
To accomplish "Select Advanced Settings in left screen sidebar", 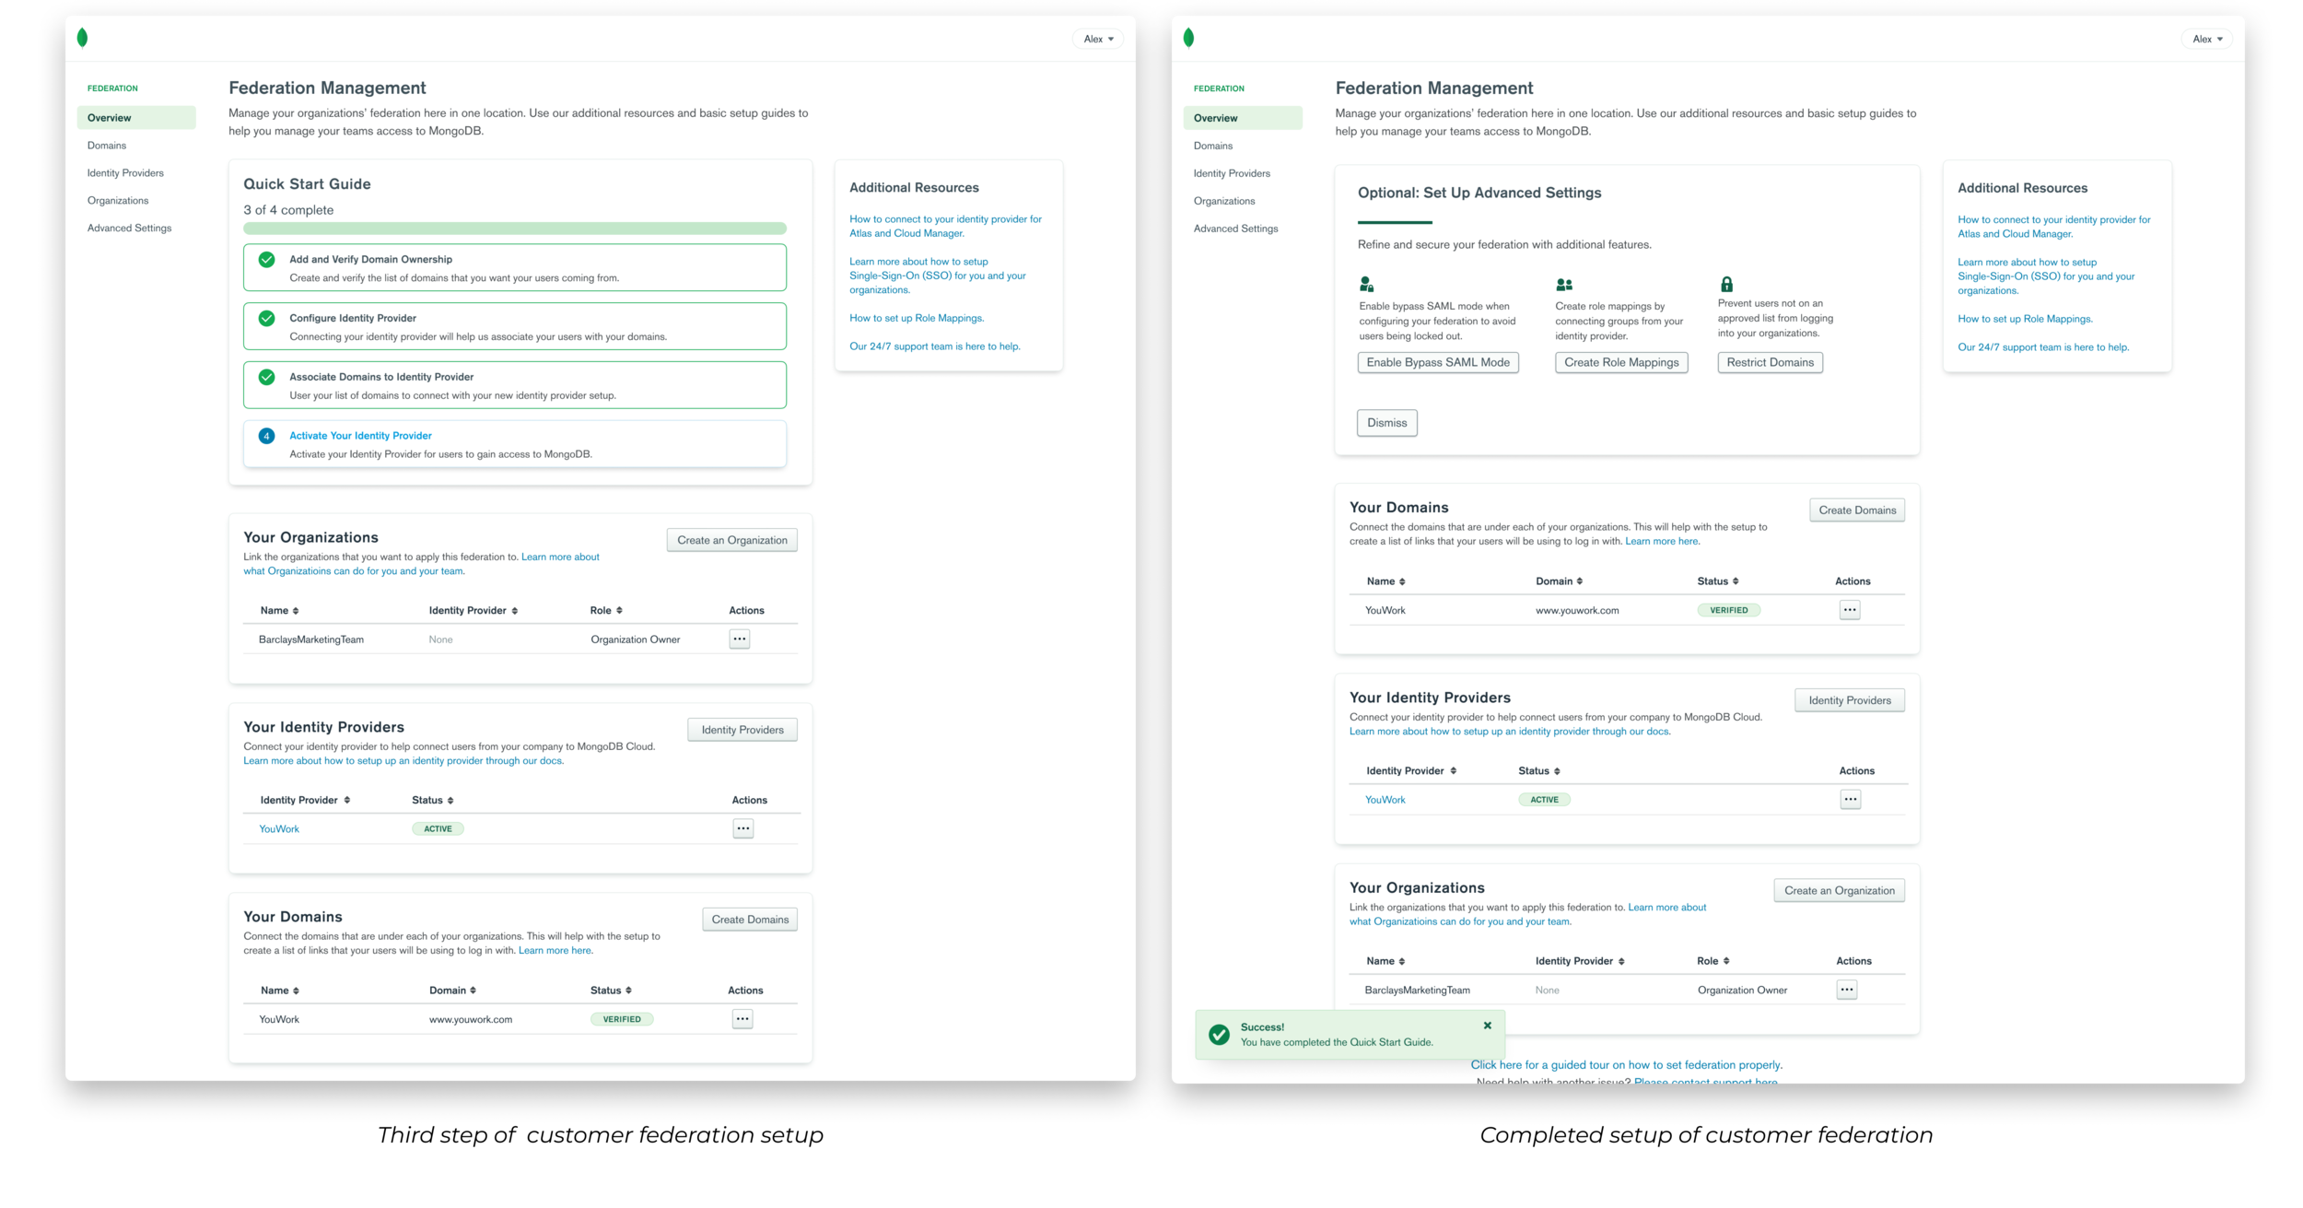I will tap(129, 229).
